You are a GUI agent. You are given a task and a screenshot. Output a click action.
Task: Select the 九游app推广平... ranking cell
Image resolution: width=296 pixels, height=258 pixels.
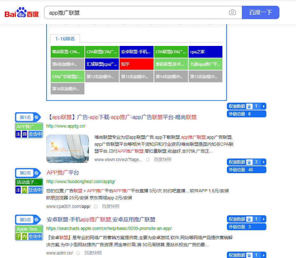(x=206, y=64)
